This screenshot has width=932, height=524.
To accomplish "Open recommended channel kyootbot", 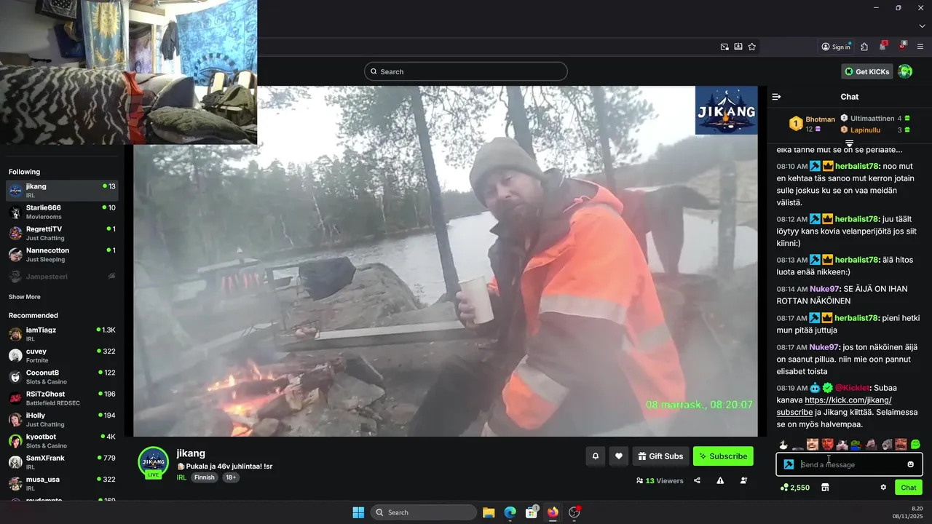I will pyautogui.click(x=62, y=441).
